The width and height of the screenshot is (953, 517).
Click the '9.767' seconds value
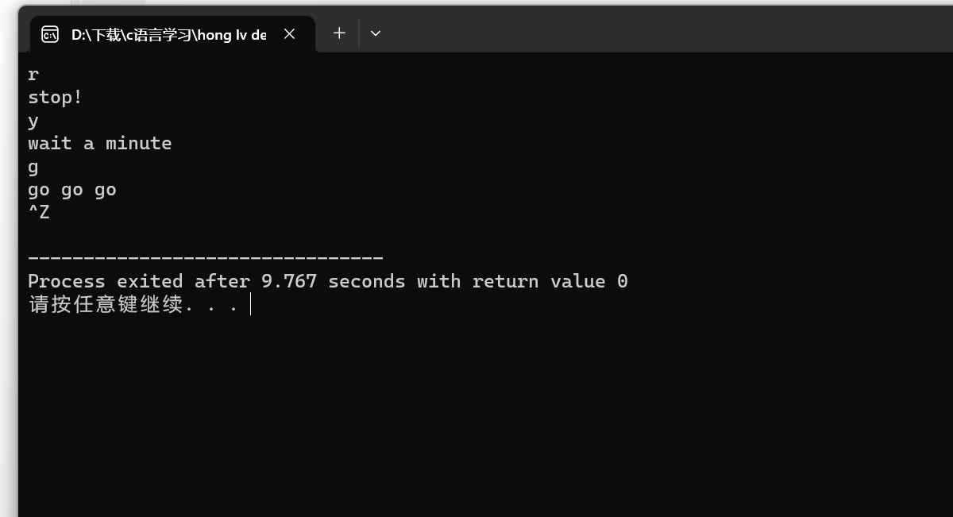(x=288, y=281)
